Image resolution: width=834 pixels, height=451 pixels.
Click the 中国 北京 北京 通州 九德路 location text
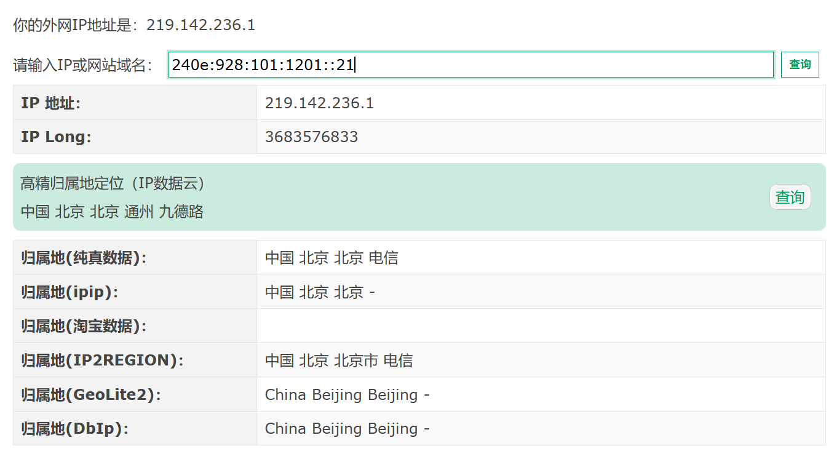(112, 212)
